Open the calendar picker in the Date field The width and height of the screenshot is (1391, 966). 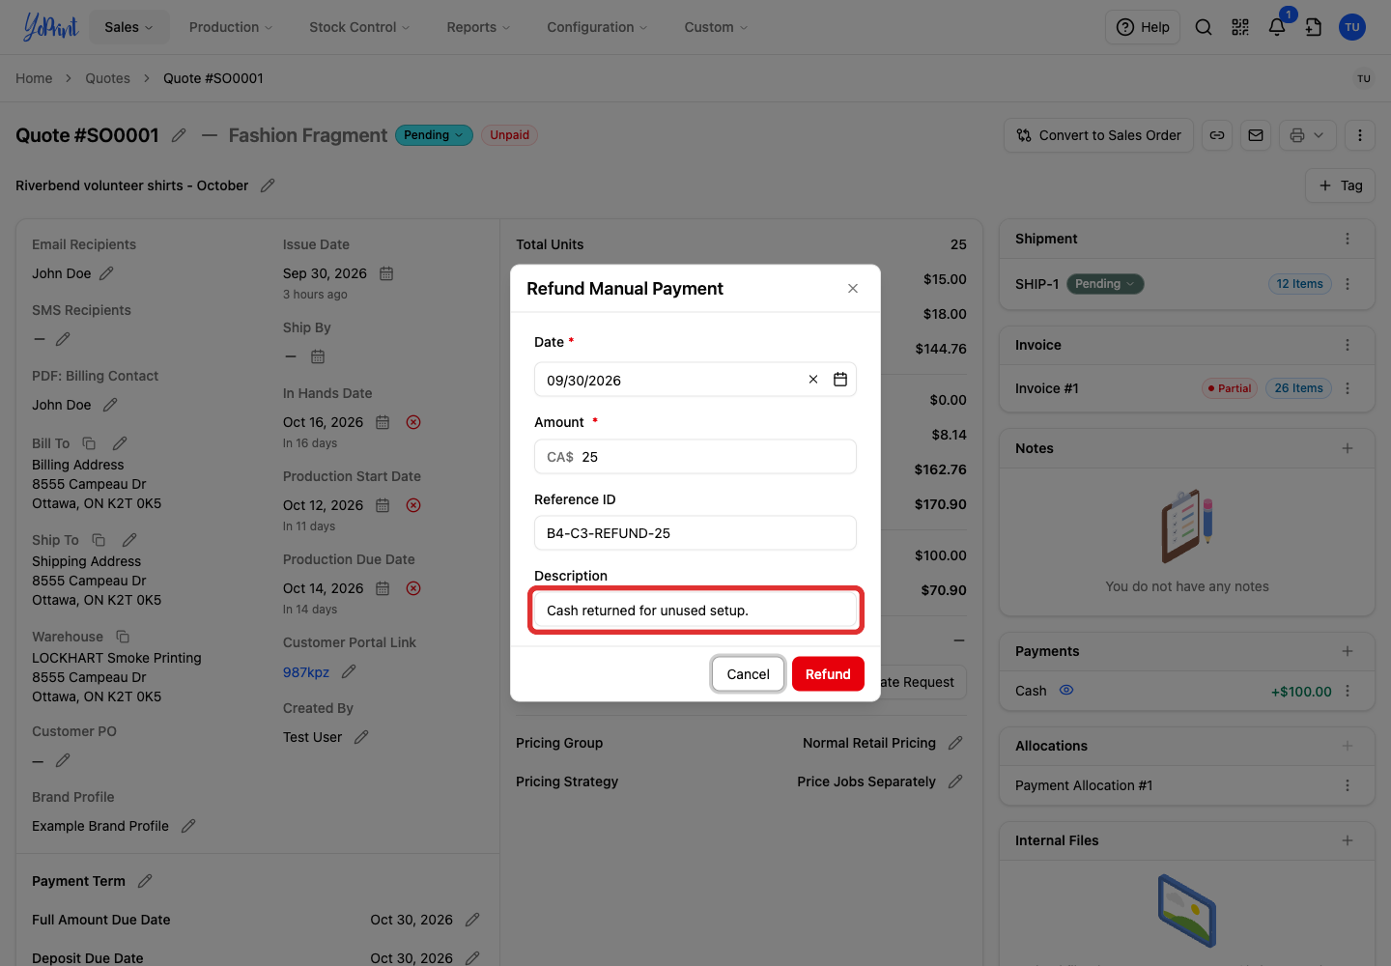tap(840, 380)
